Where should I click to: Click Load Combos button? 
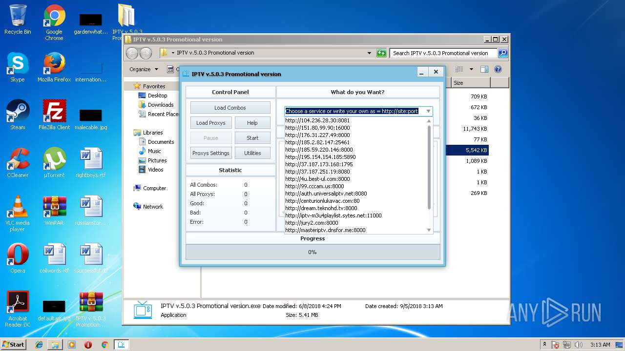pyautogui.click(x=230, y=108)
